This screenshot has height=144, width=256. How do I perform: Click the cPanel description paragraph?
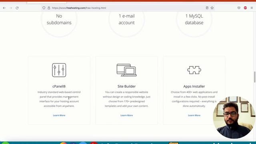point(59,99)
